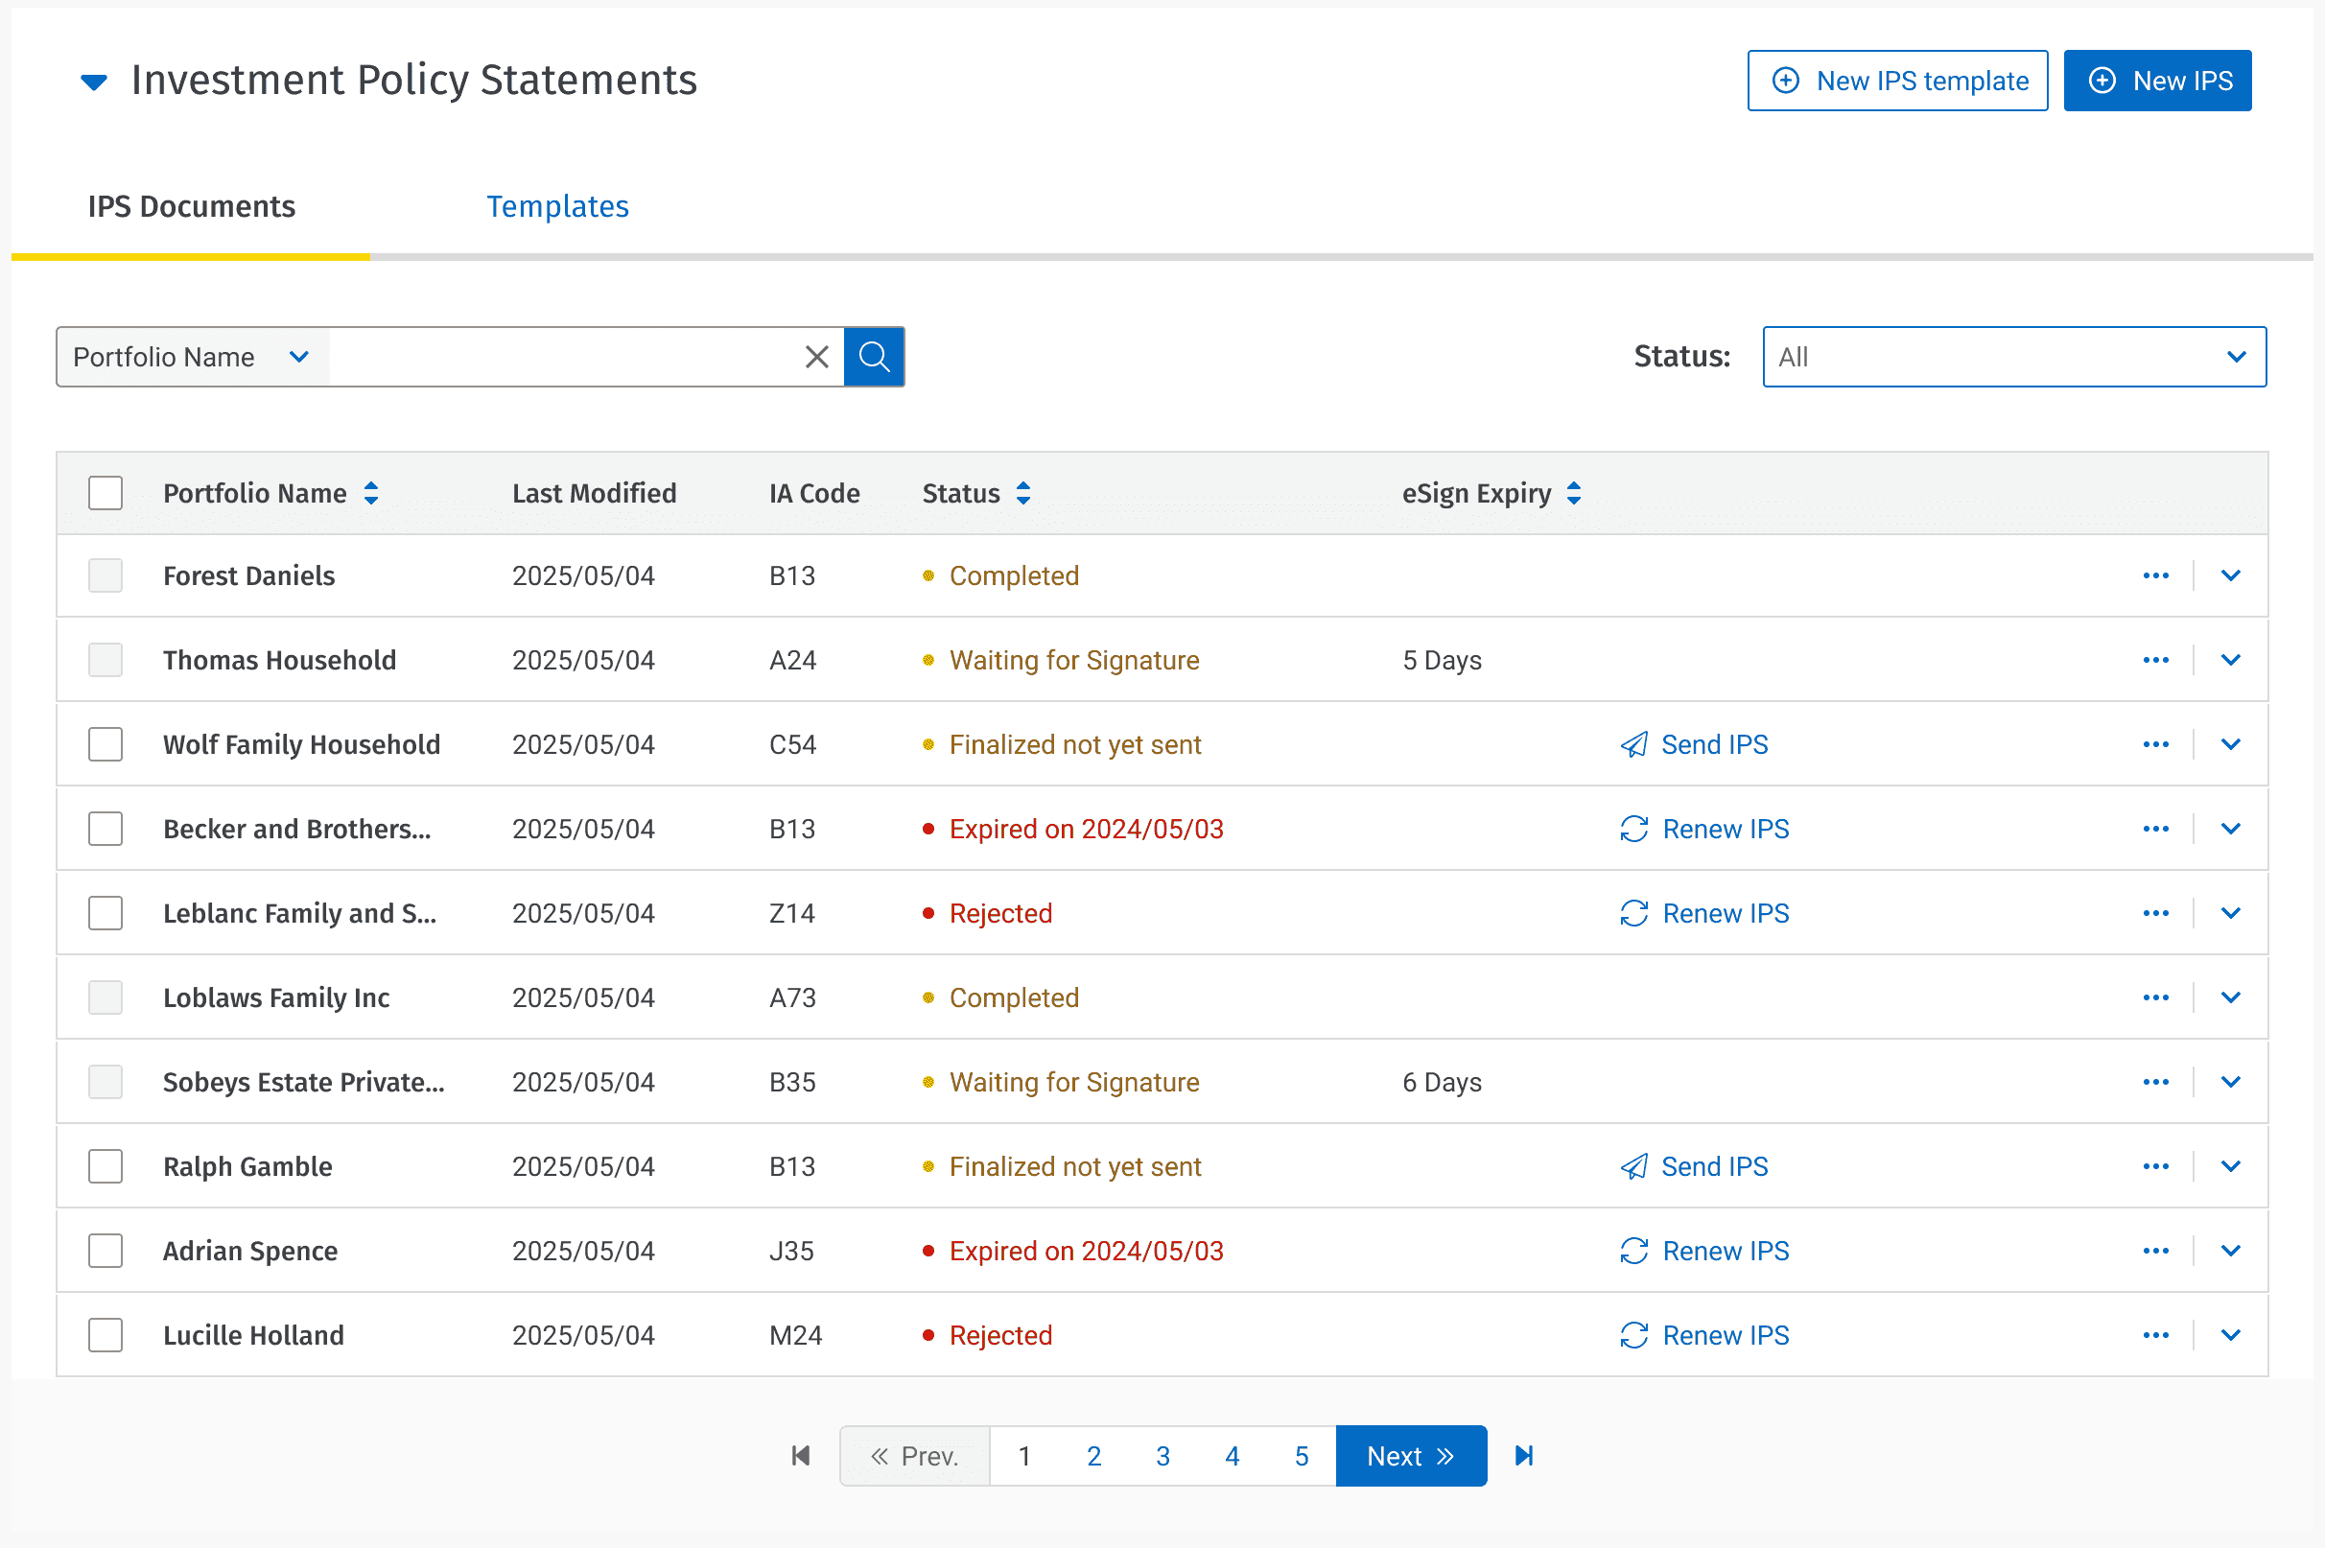The height and width of the screenshot is (1548, 2325).
Task: Tick the checkbox for Ralph Gamble
Action: 106,1166
